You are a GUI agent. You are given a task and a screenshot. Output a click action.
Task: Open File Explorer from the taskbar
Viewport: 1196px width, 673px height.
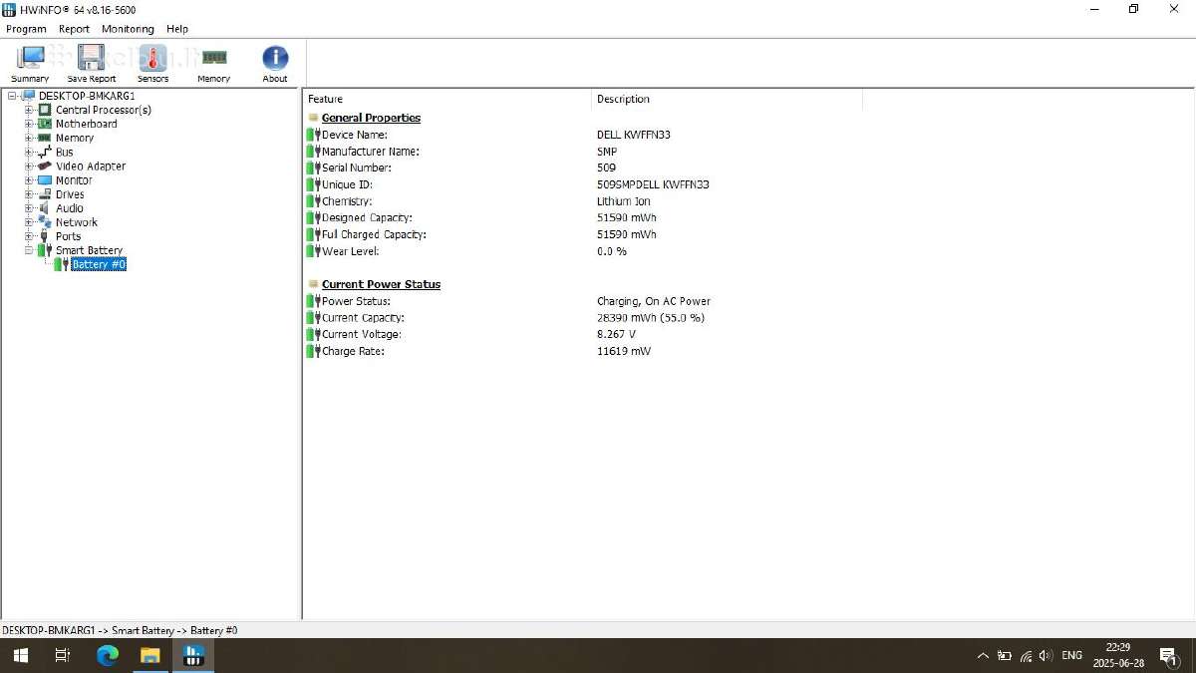coord(149,655)
